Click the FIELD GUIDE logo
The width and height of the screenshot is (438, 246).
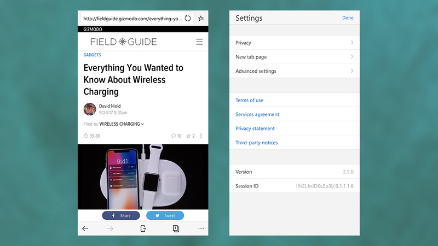coord(124,42)
